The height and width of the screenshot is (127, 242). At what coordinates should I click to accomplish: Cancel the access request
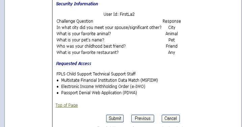(171, 118)
